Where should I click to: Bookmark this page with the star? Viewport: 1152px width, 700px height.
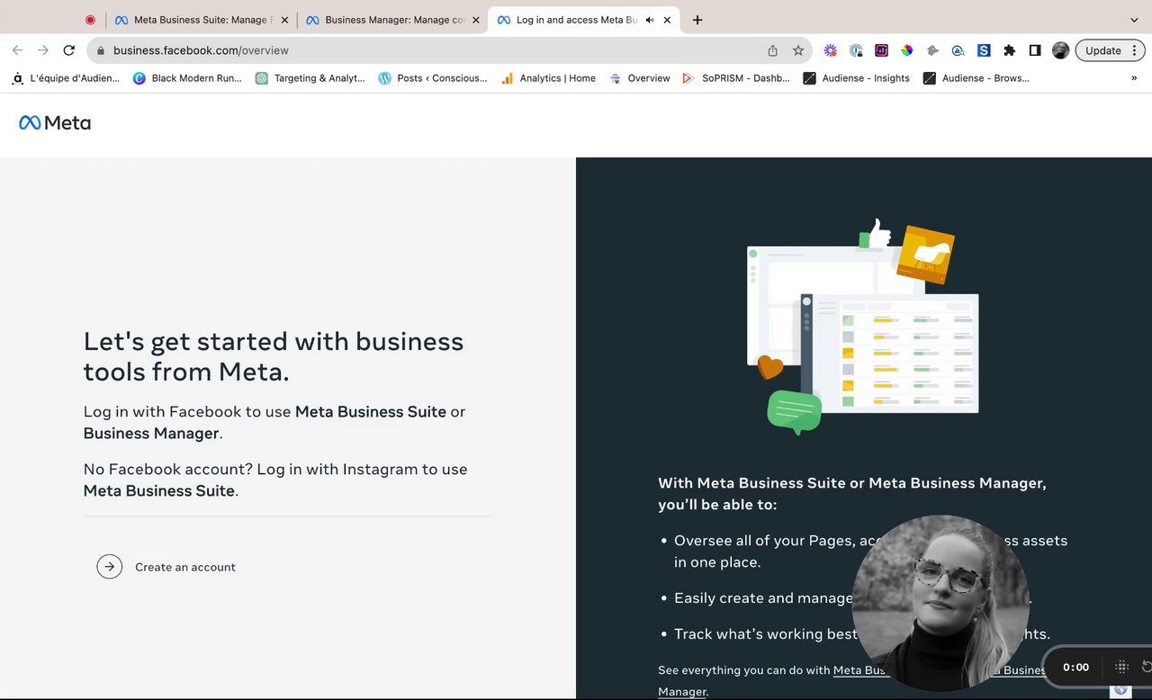tap(798, 50)
